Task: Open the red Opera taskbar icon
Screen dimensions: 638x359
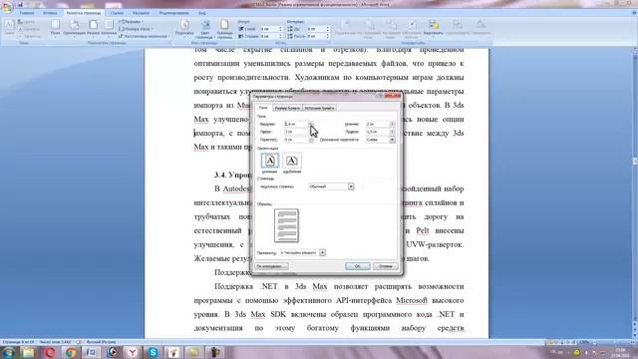Action: [x=50, y=352]
